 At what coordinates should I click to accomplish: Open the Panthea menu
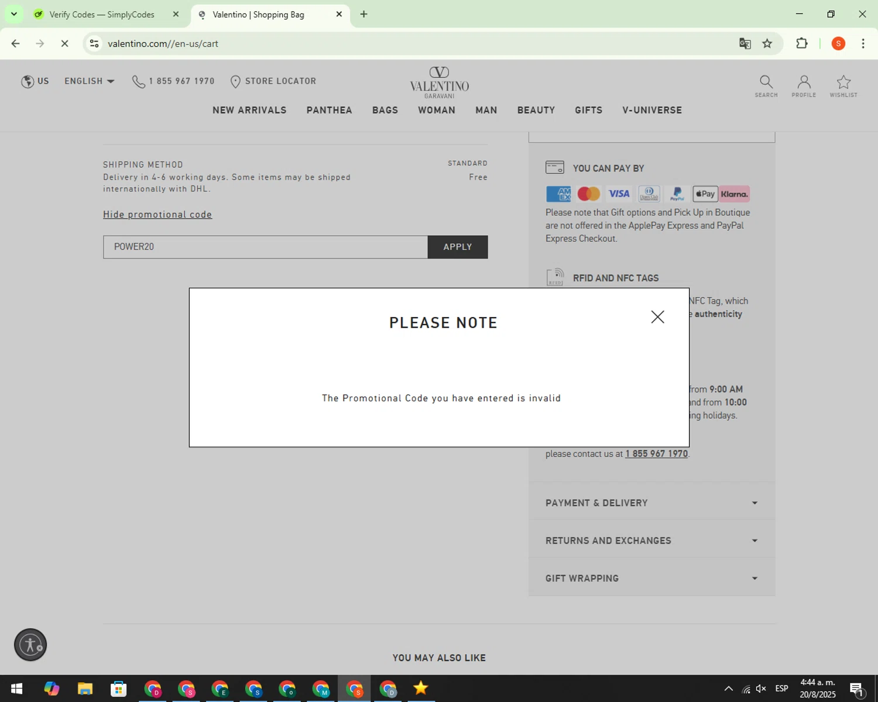(330, 110)
